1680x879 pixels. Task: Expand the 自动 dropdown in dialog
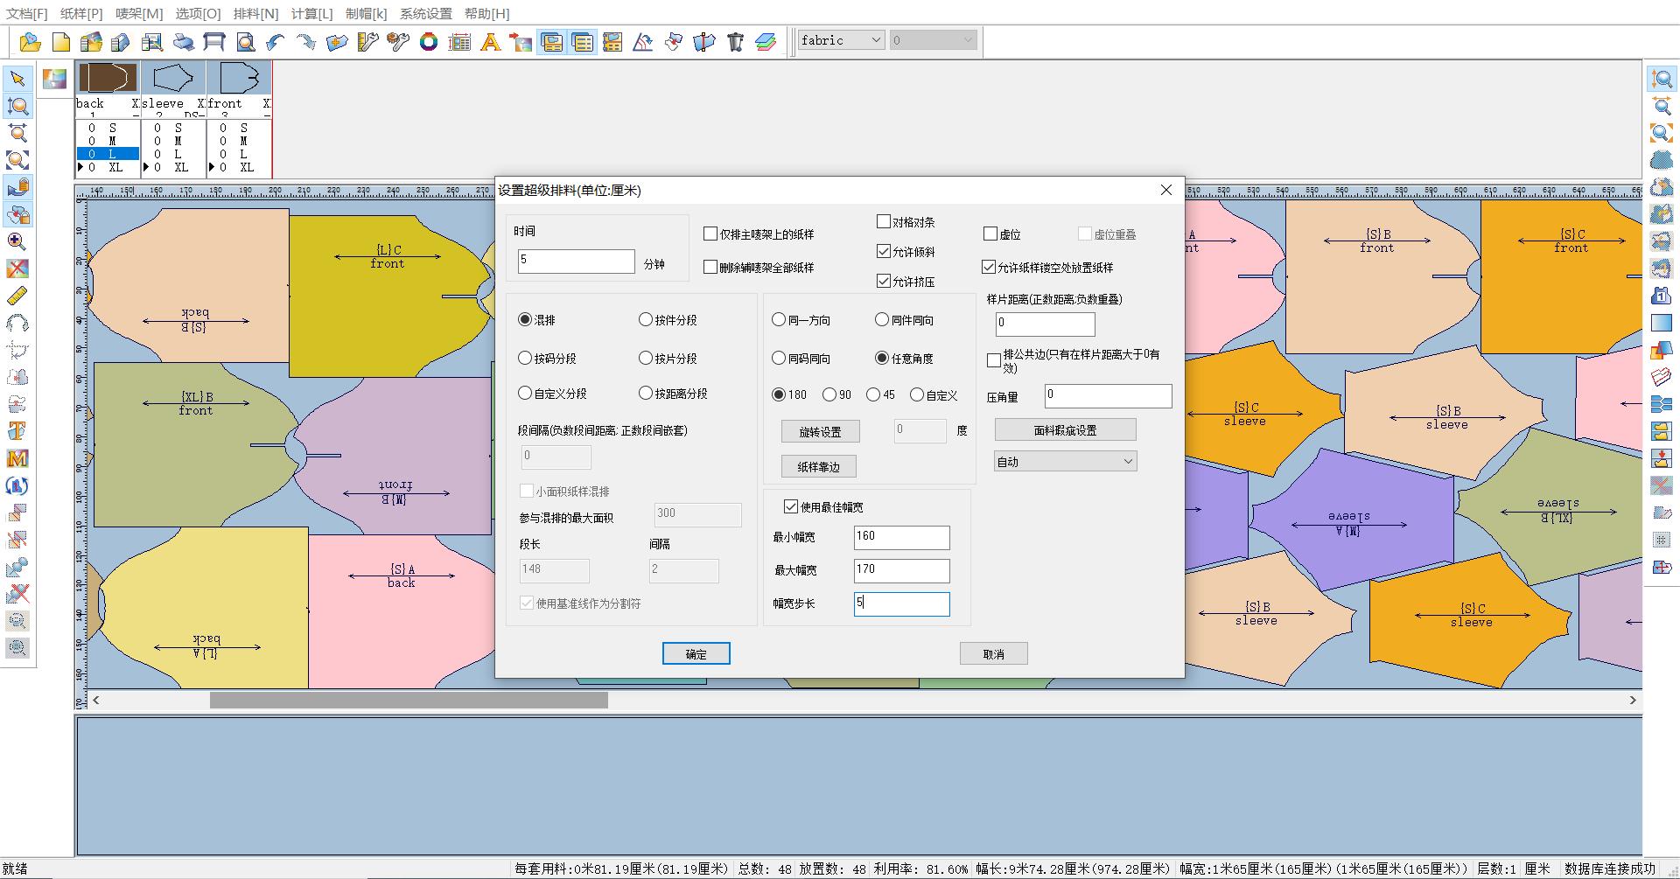[1065, 462]
